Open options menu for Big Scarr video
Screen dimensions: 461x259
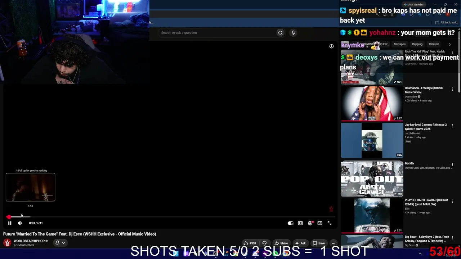tap(452, 238)
